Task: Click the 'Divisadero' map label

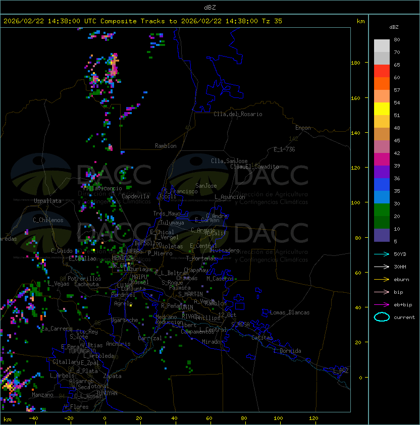Action: [224, 250]
